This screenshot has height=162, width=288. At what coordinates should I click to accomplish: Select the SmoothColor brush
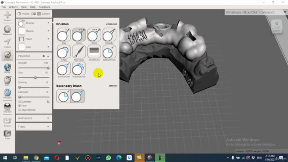click(x=94, y=52)
